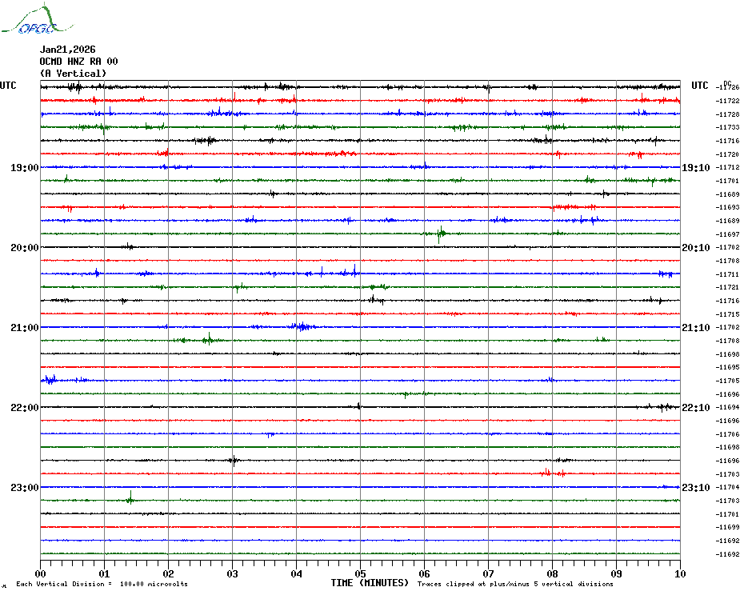Click the -11692 DC offset value
The height and width of the screenshot is (595, 744).
pos(727,554)
